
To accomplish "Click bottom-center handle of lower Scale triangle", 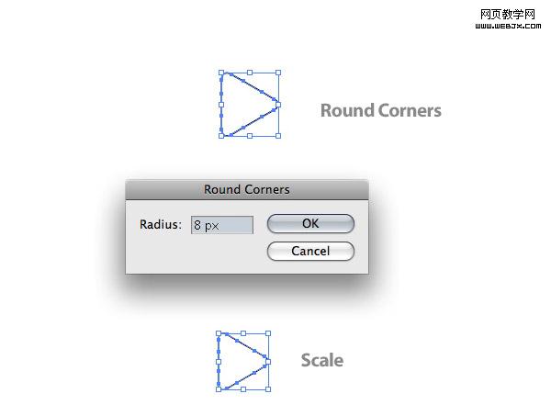I will click(243, 389).
